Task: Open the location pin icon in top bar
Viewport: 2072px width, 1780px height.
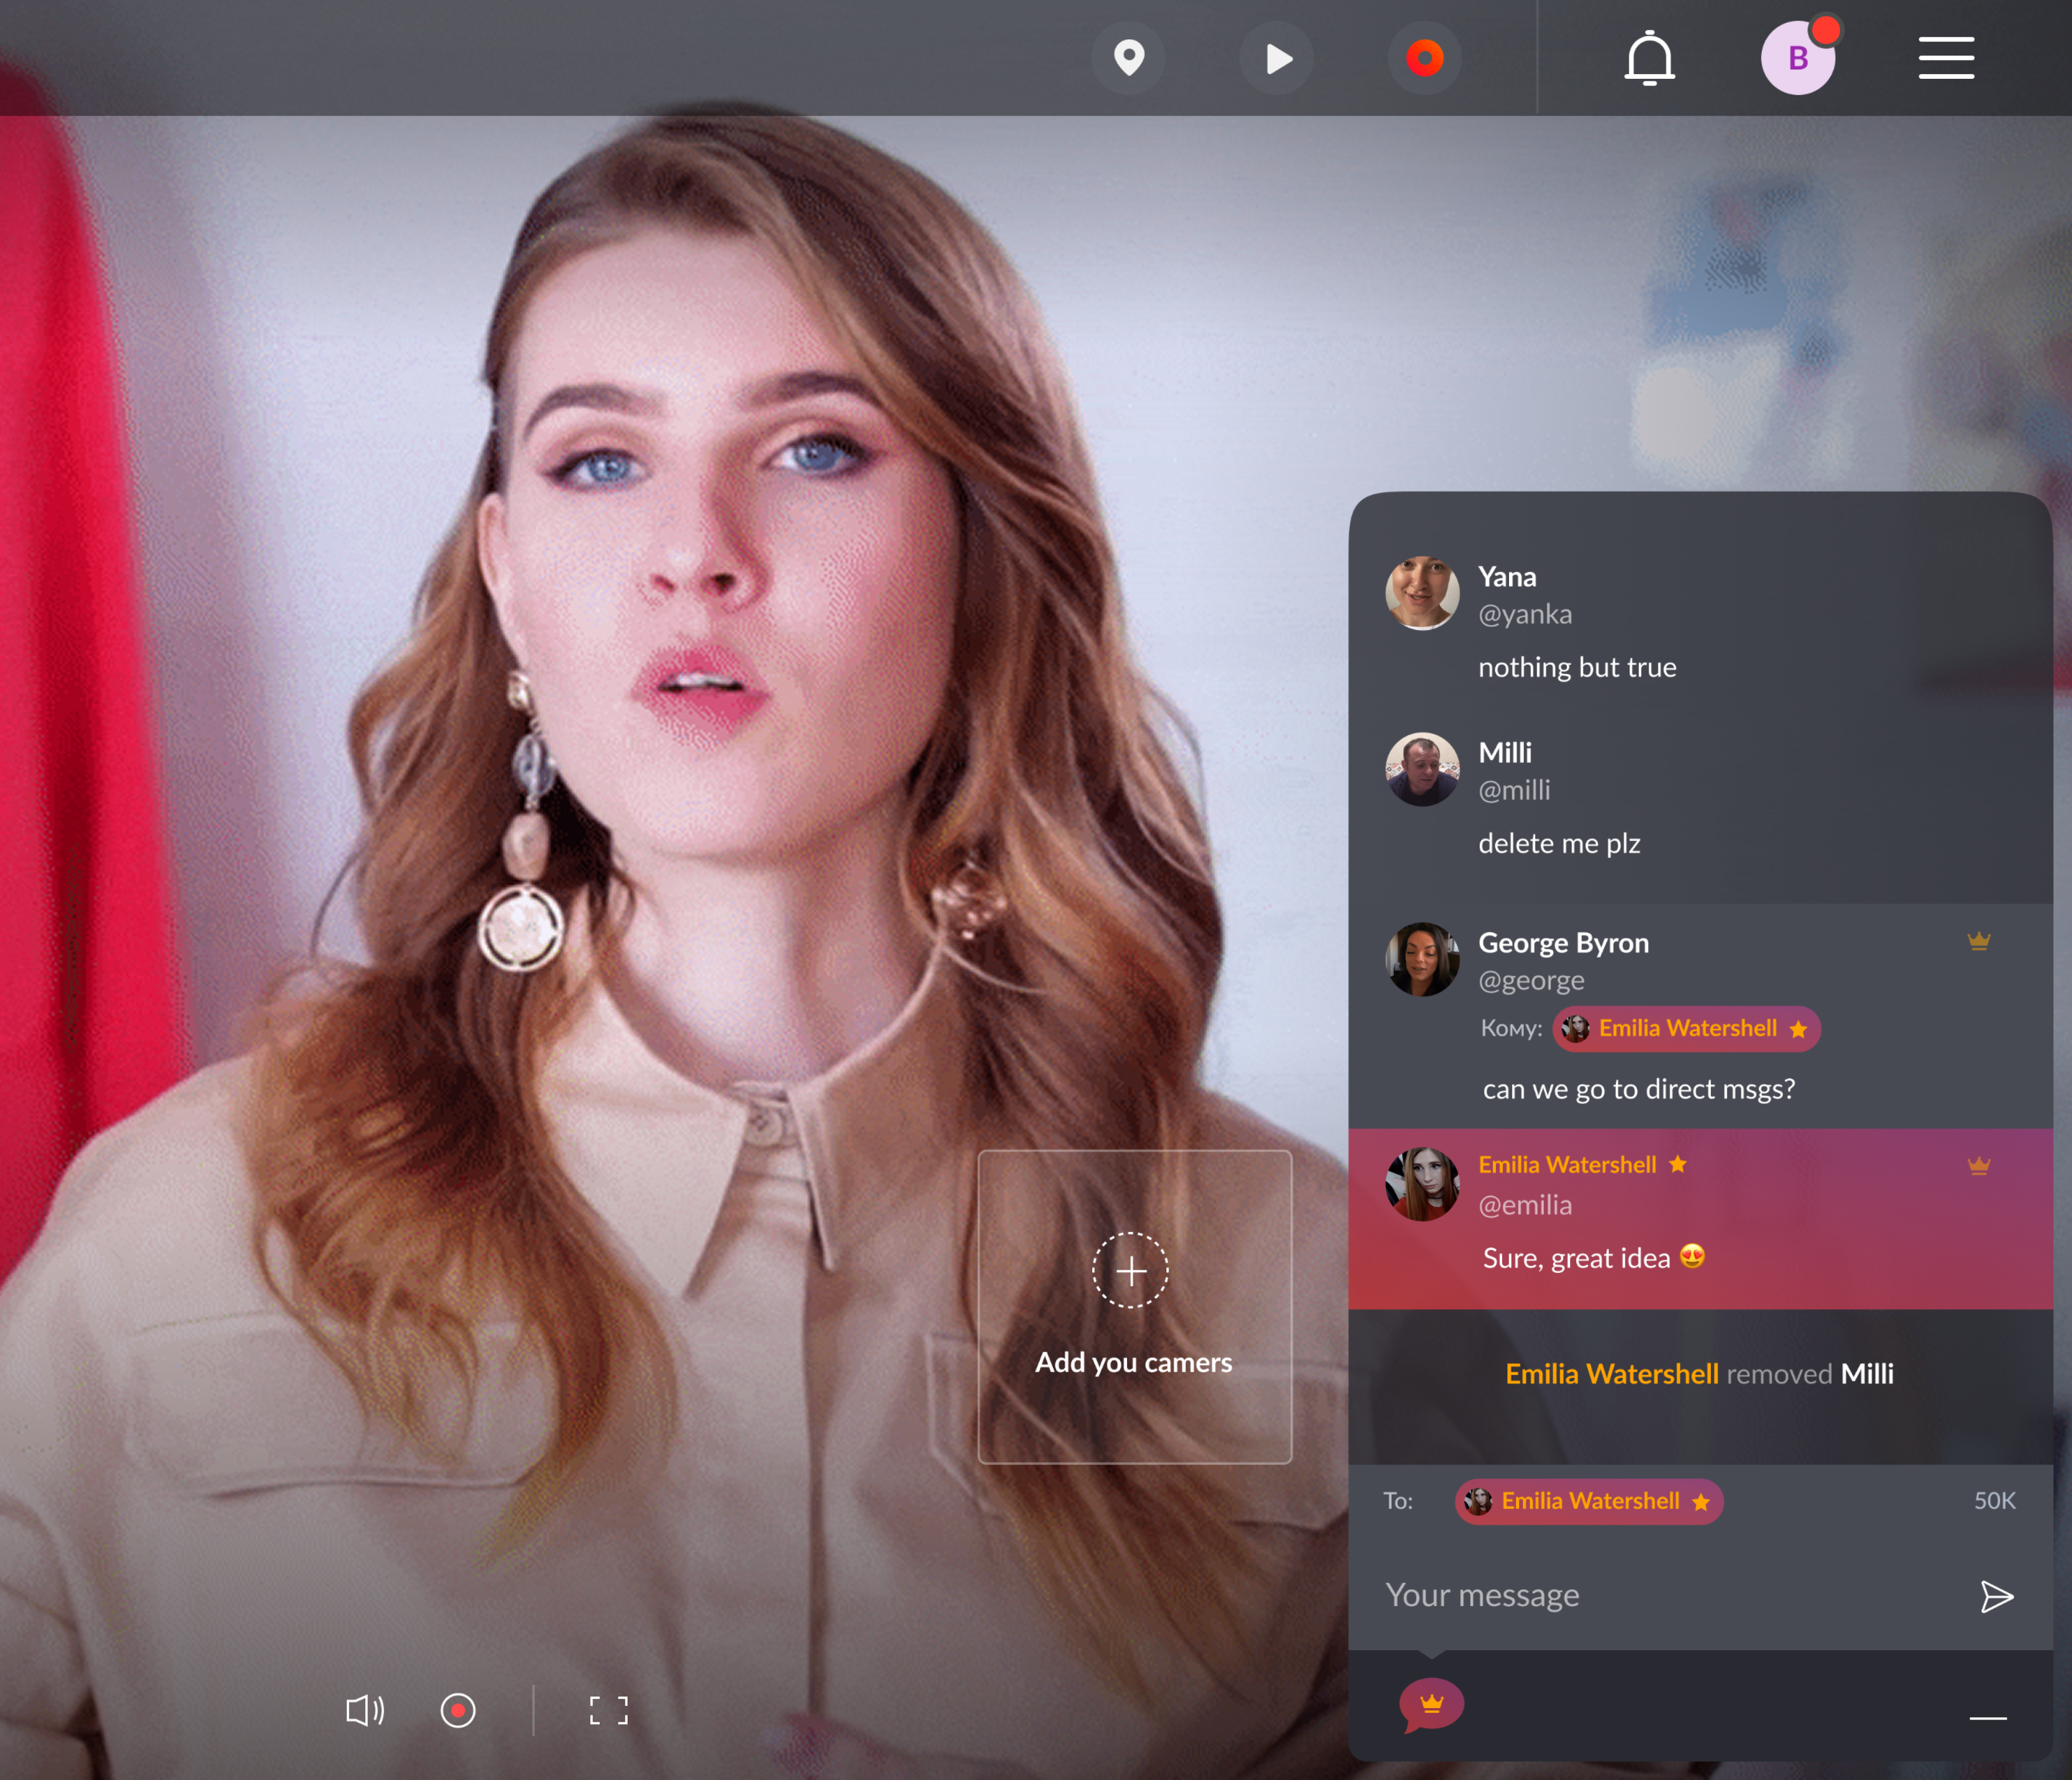Action: pyautogui.click(x=1129, y=58)
